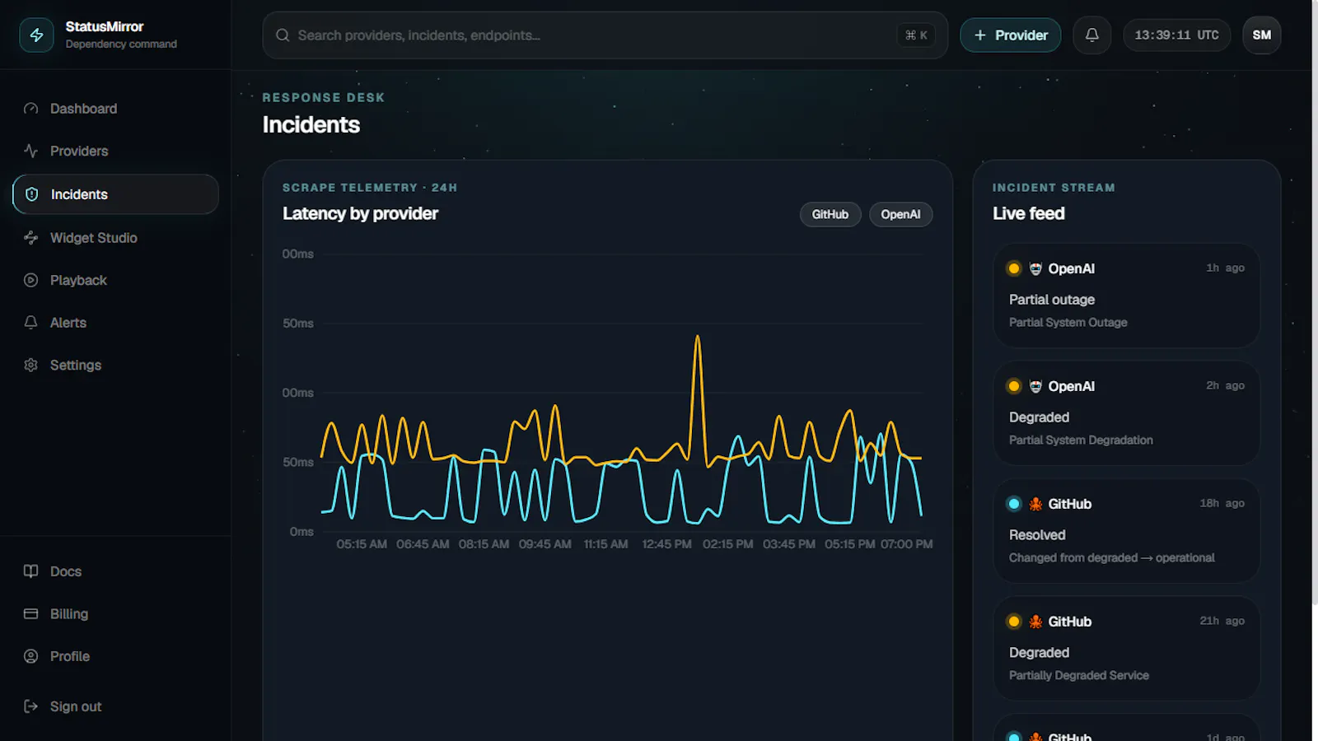Click blue status dot on Resolved card
This screenshot has width=1318, height=741.
click(1014, 504)
